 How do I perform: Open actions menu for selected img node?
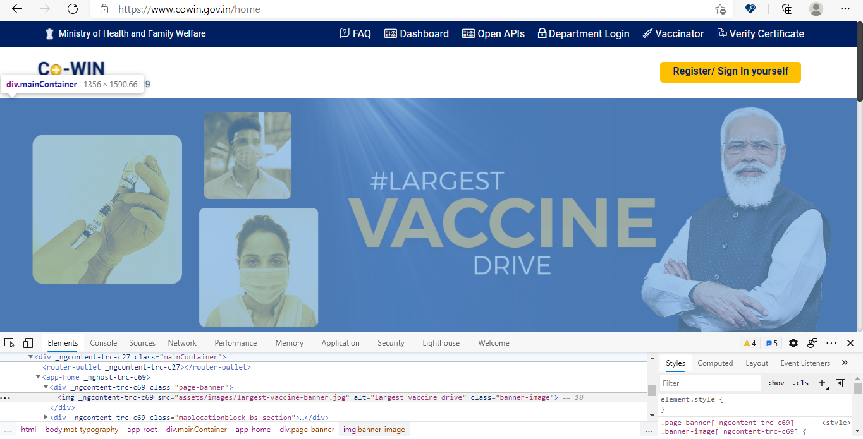(x=5, y=398)
